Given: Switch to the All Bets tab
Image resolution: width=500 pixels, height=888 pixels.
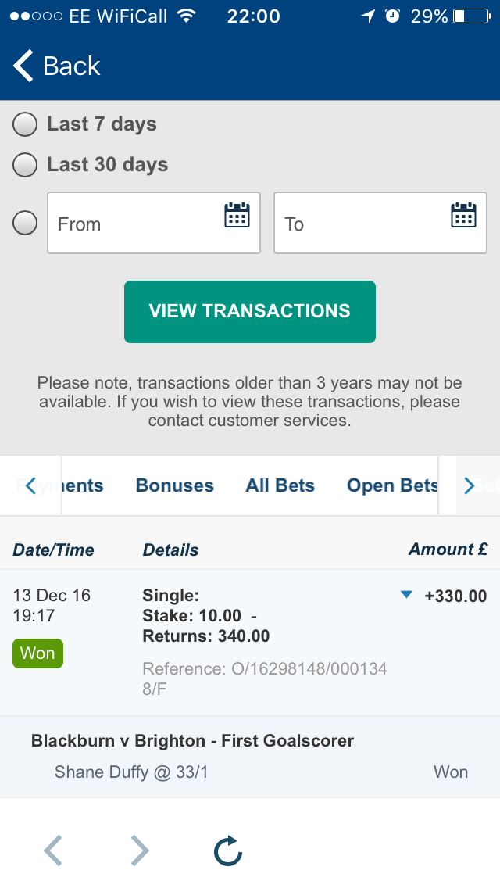Looking at the screenshot, I should tap(280, 485).
